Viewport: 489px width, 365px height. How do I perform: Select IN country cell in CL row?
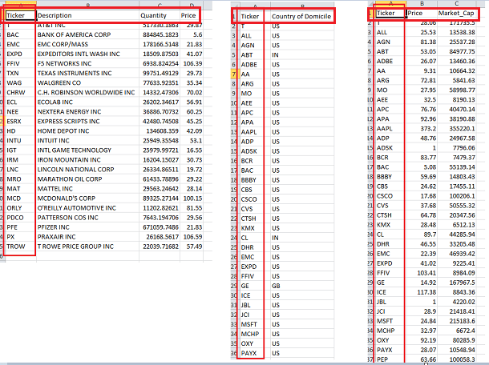click(x=302, y=238)
